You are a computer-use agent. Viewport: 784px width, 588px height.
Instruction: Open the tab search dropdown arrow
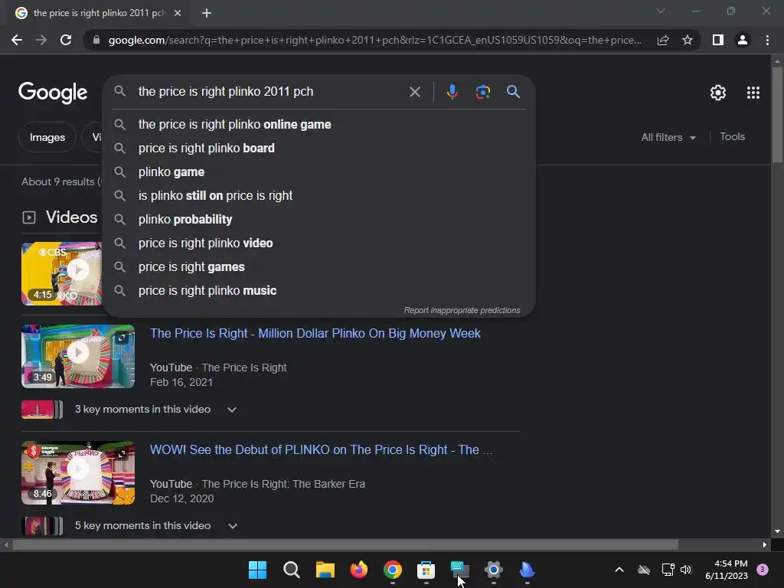click(661, 11)
